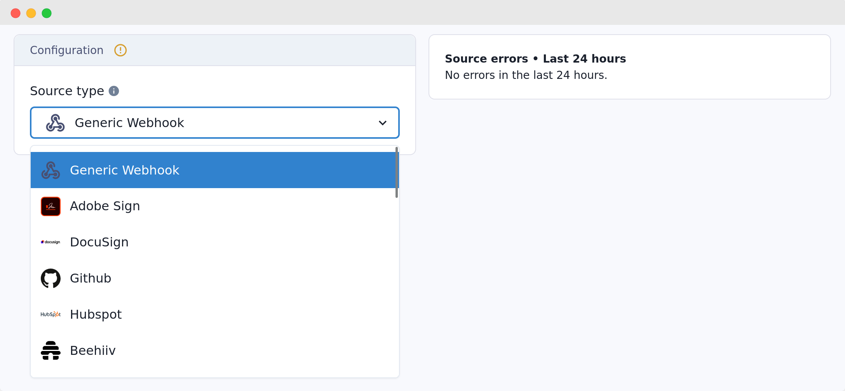
Task: Select "Hubspot" from the source type list
Action: 96,314
